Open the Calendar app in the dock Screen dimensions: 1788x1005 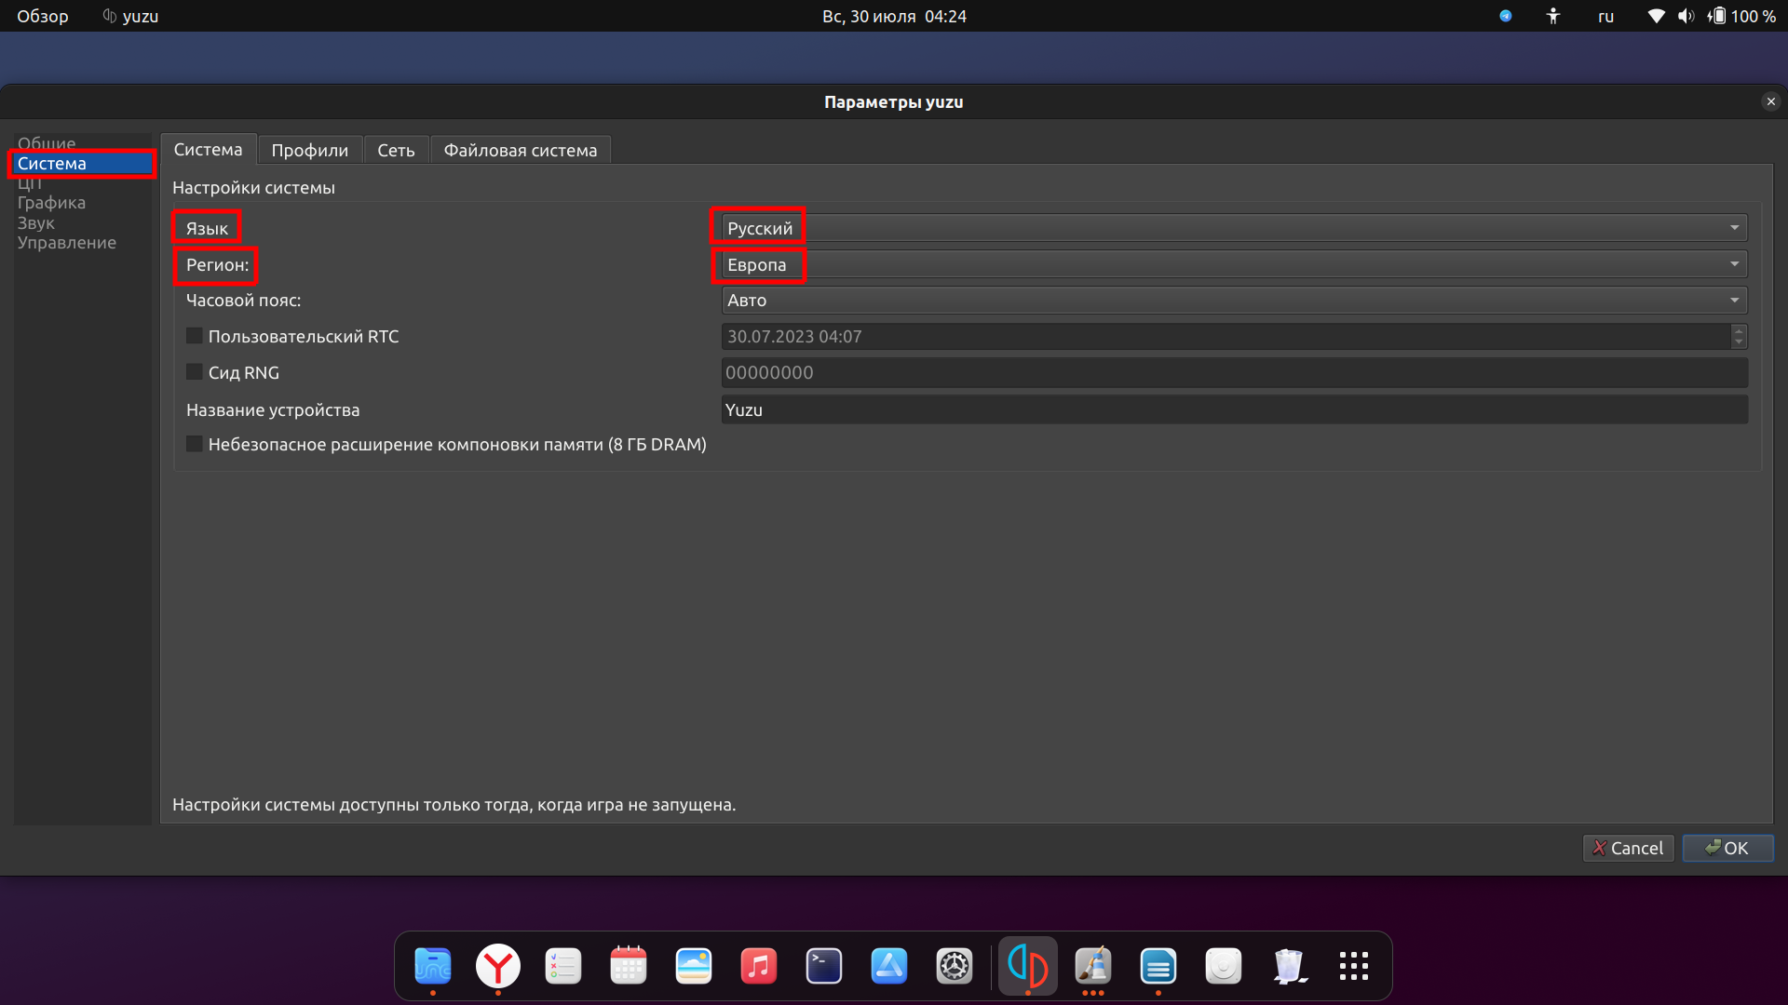629,966
